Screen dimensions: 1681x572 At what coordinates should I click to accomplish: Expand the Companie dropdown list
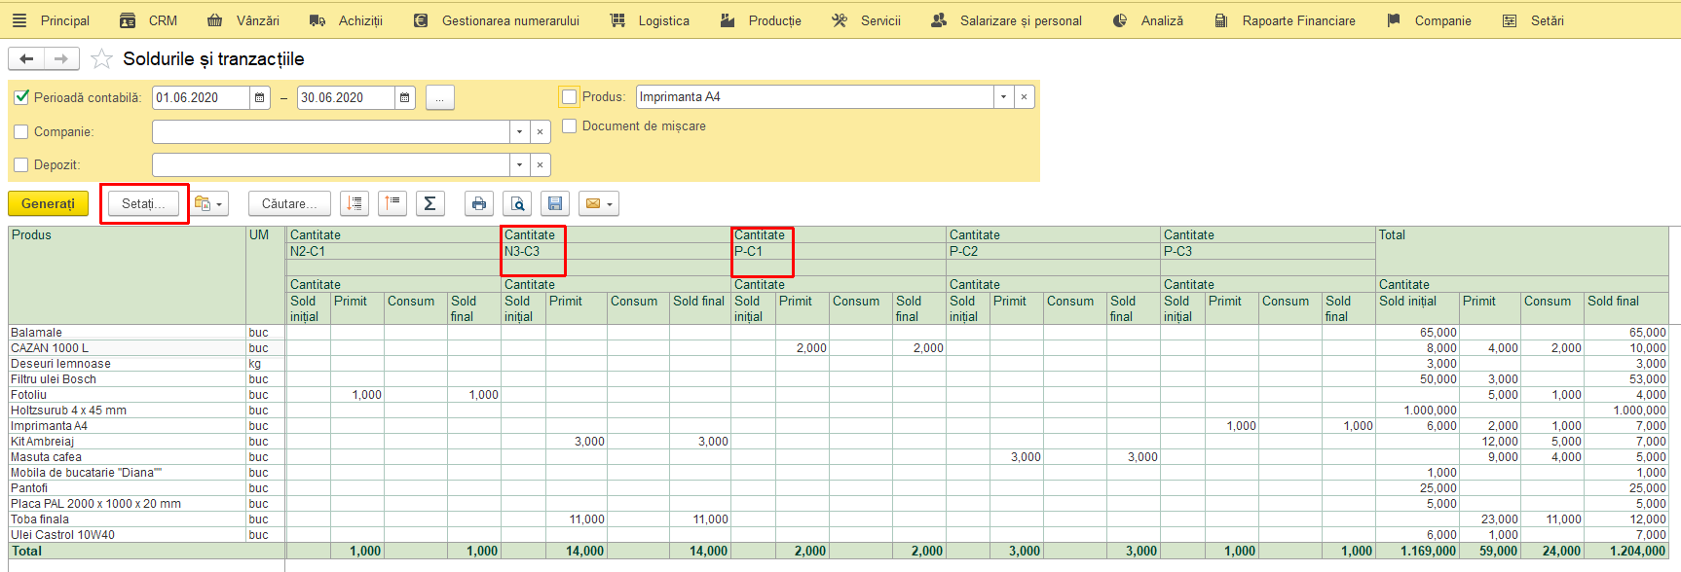pos(520,131)
